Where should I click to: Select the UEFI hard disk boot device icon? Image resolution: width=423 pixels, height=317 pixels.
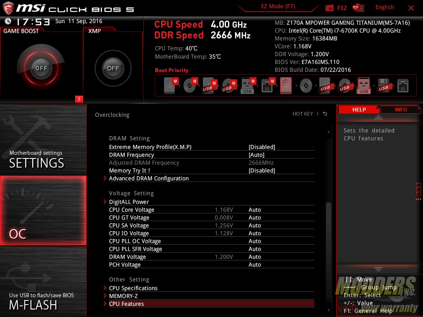pos(171,85)
